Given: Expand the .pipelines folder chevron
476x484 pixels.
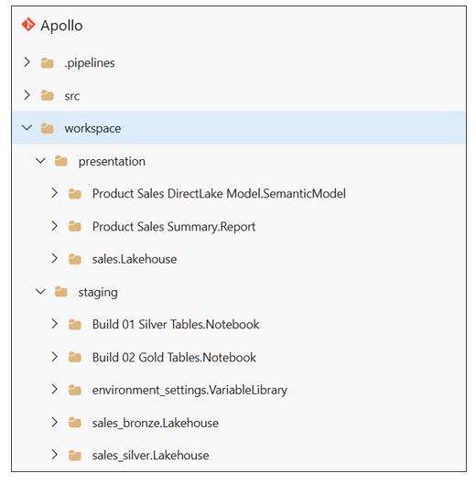Looking at the screenshot, I should click(x=27, y=62).
